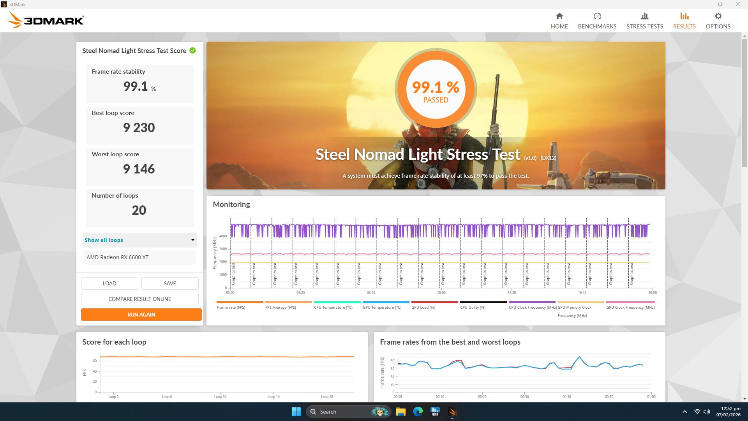The image size is (748, 421).
Task: Toggle CPU Clock Frequency legend series
Action: 532,305
